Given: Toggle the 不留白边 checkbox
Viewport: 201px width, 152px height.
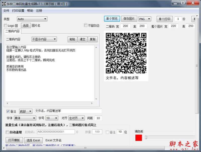Looking at the screenshot, I should (x=86, y=26).
